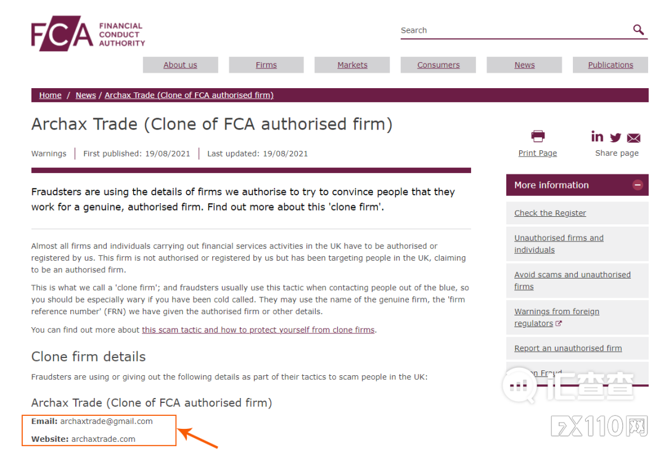Click Report an unauthorised firm link
The image size is (666, 451).
pos(568,348)
